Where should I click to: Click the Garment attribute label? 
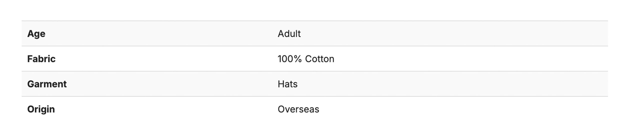[47, 84]
